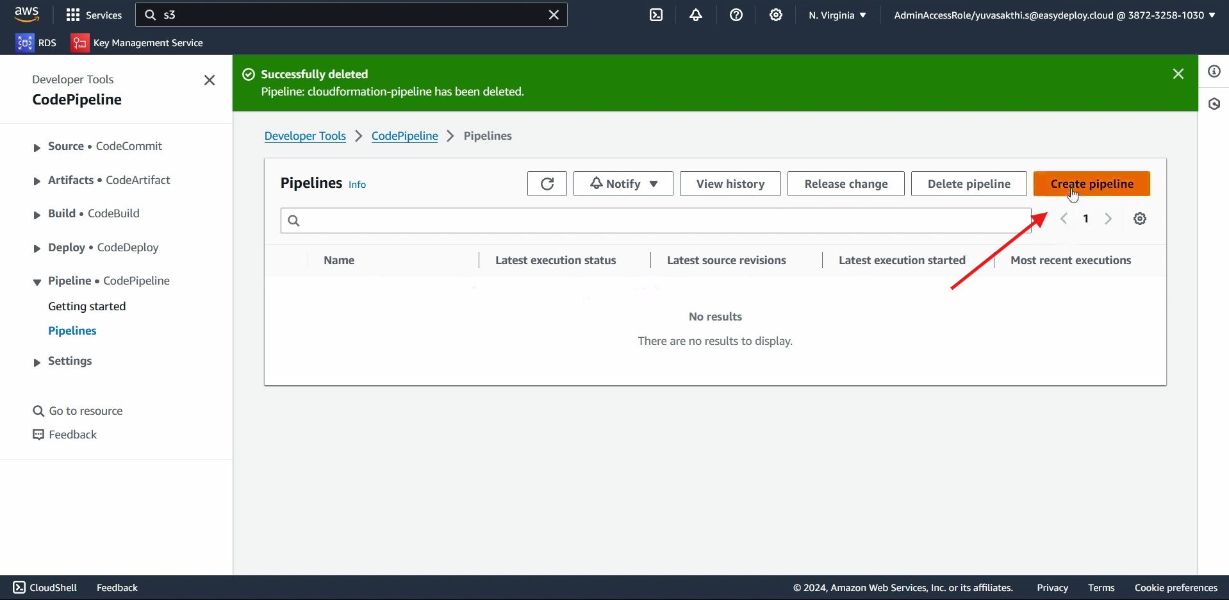Click Create pipeline button

point(1092,184)
